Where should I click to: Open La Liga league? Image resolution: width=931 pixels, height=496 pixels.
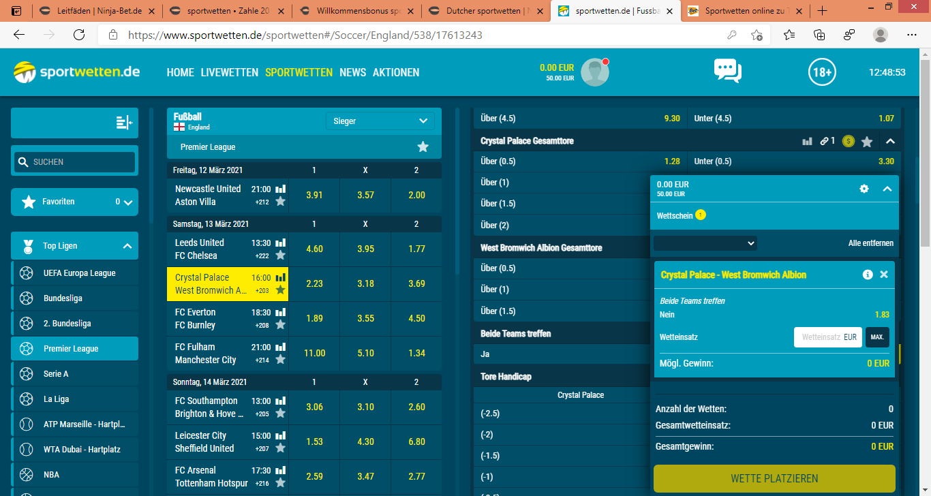[x=74, y=399]
